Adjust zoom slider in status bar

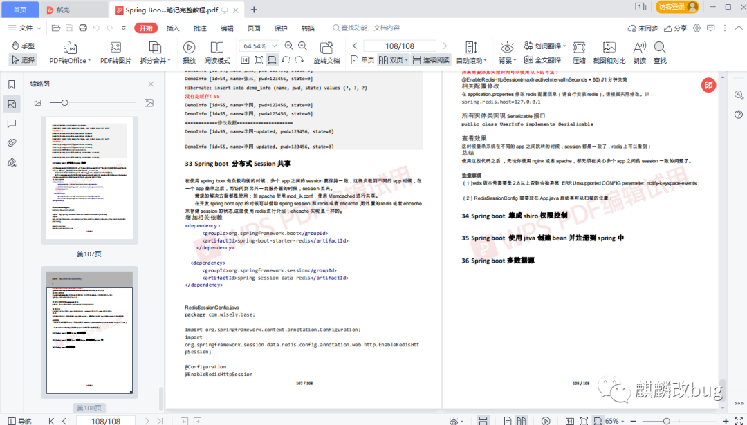pyautogui.click(x=666, y=421)
